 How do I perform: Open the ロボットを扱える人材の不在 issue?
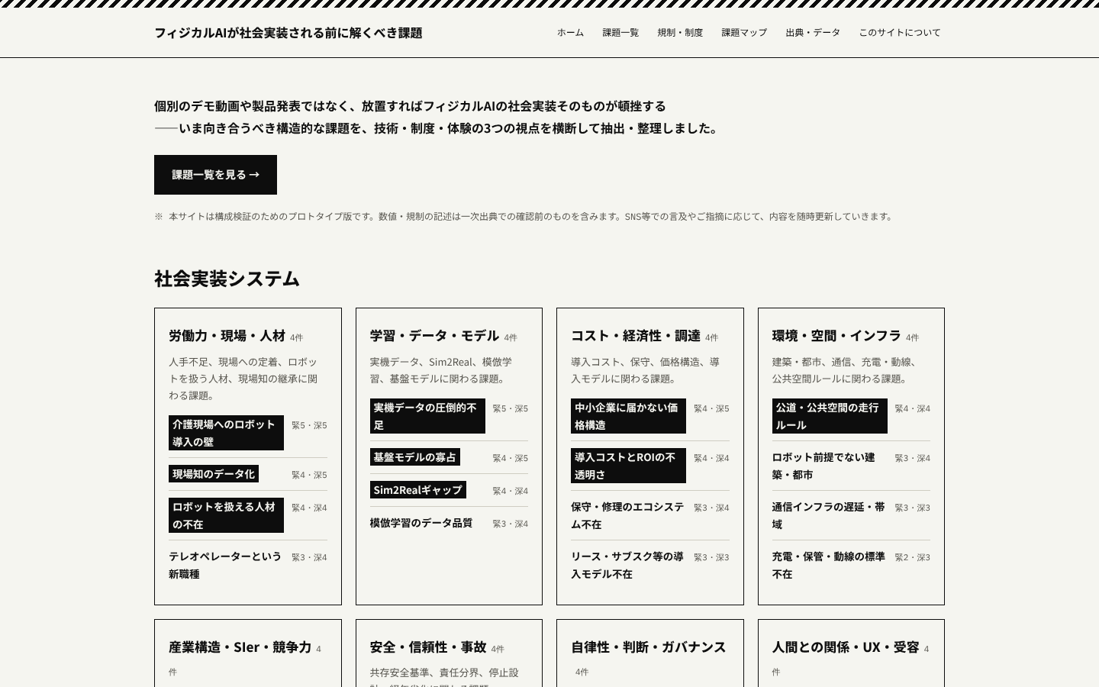click(x=226, y=515)
